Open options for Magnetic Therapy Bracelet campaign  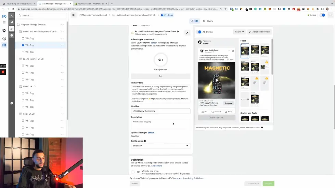62,25
